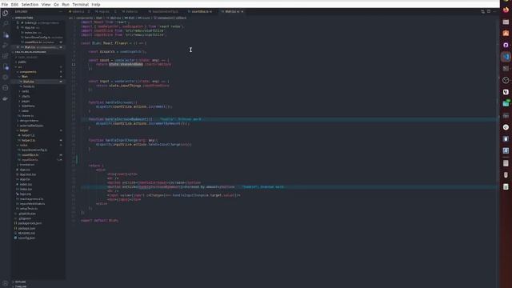
Task: Open the Source Control view
Action: (6, 34)
